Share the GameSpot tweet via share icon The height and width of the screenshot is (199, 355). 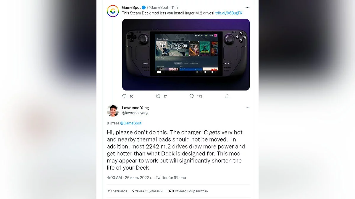[x=227, y=96]
